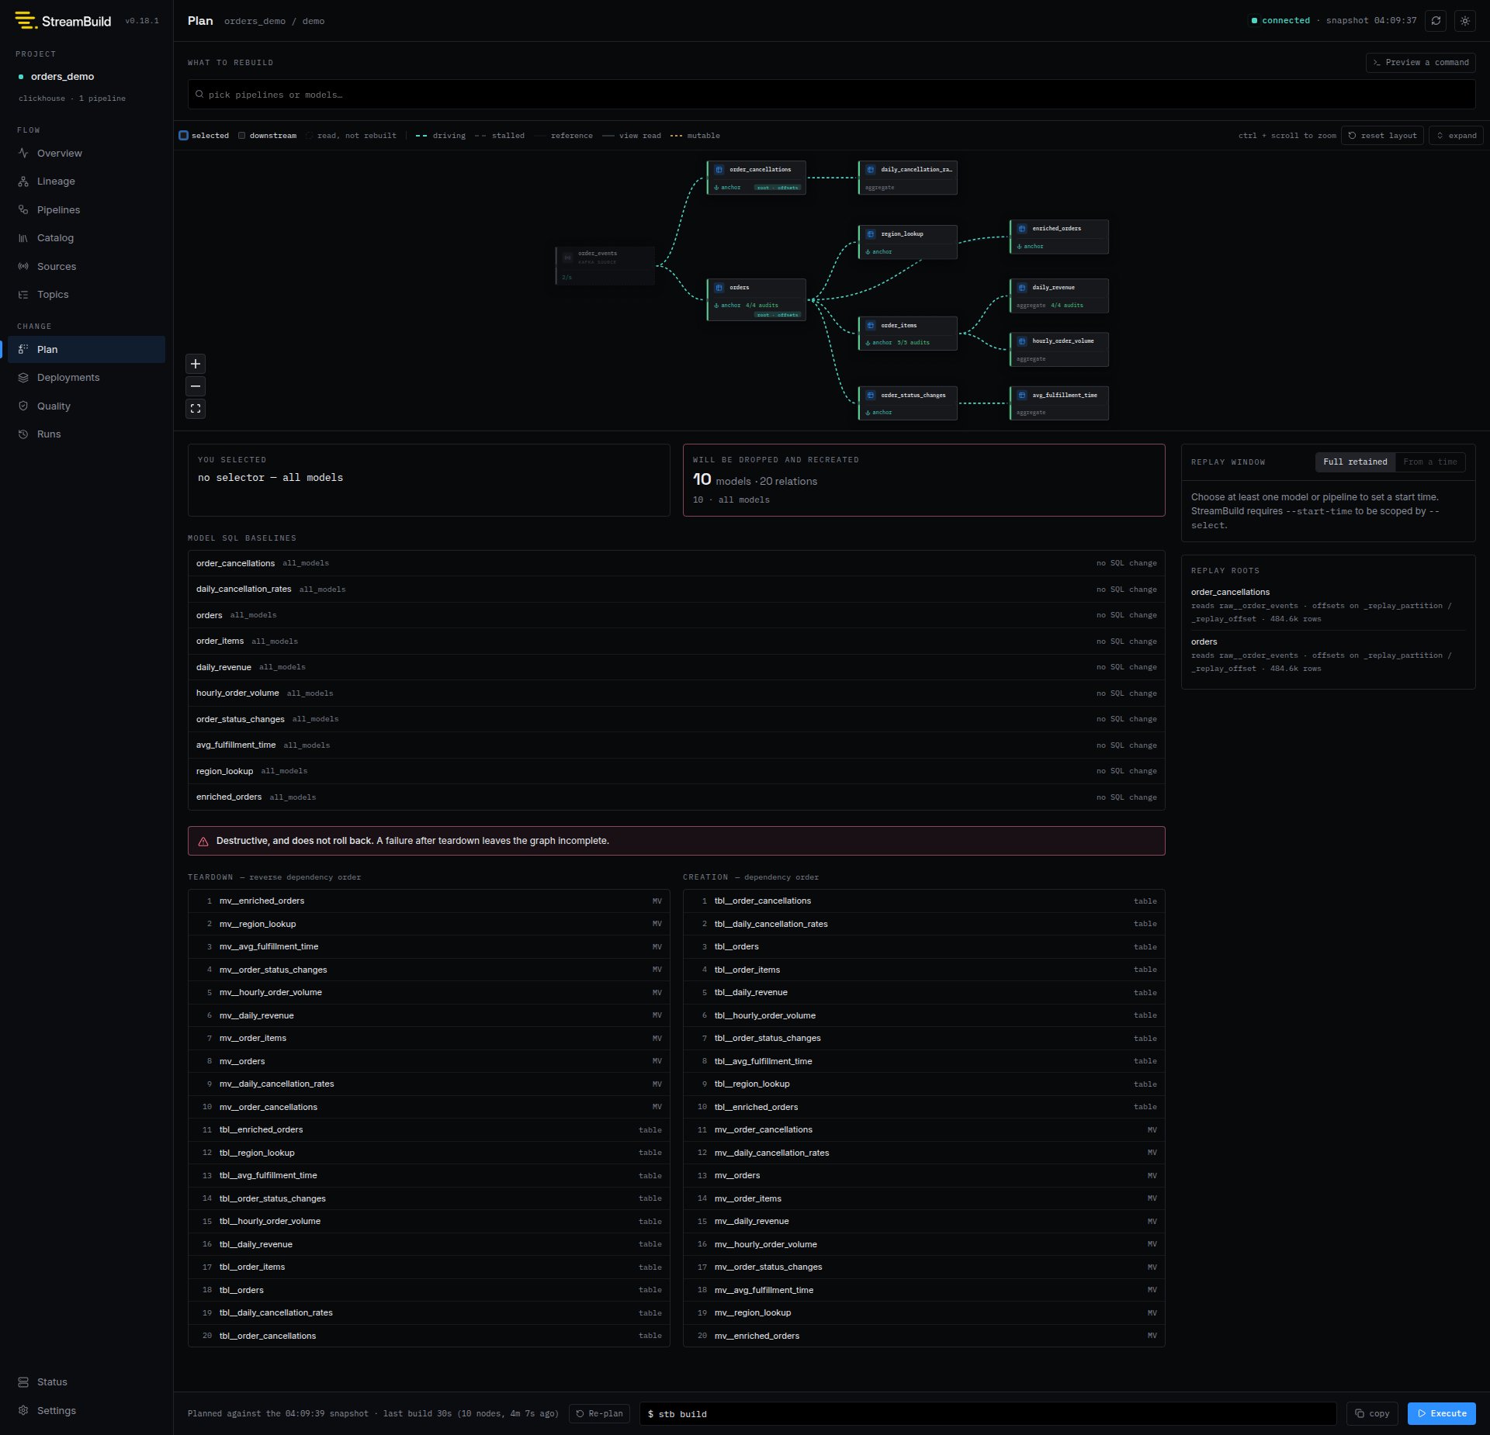Screen dimensions: 1490x1435
Task: Toggle the light/dark theme icon
Action: [x=1464, y=21]
